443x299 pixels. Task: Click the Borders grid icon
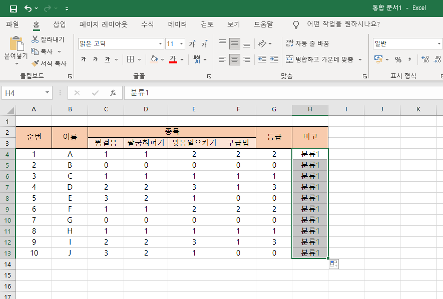pyautogui.click(x=131, y=59)
